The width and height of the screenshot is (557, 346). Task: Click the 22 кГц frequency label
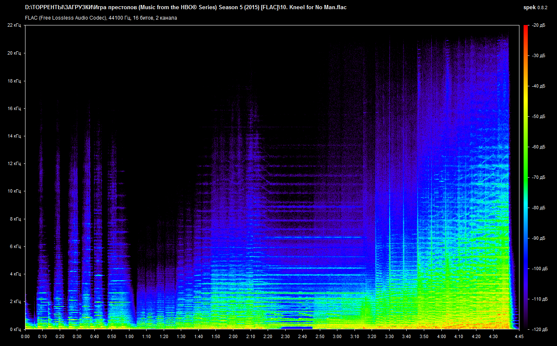(x=14, y=25)
